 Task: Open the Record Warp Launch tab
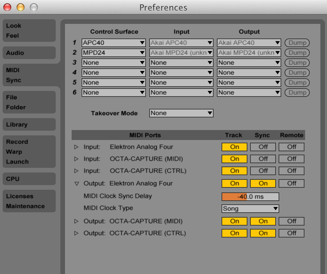pos(29,152)
